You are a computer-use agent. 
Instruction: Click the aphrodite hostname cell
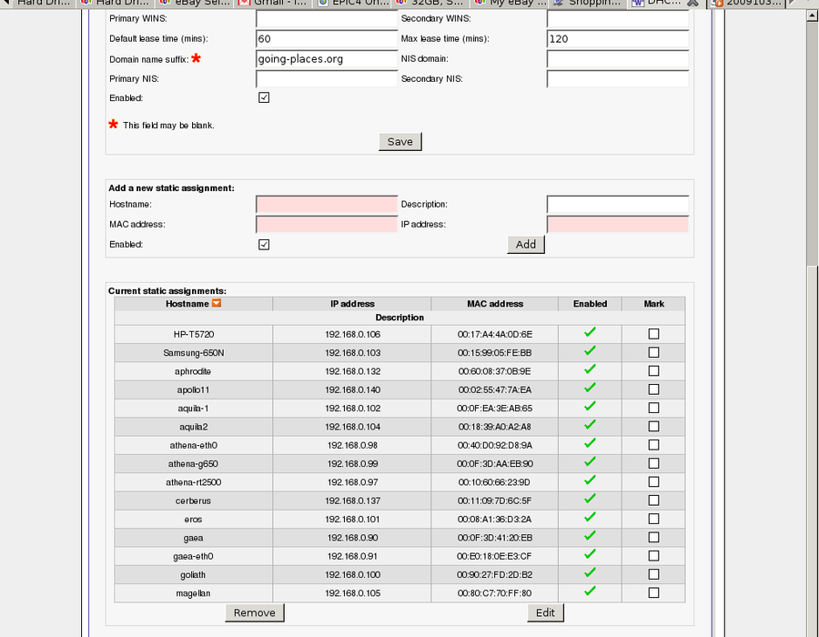[x=193, y=371]
